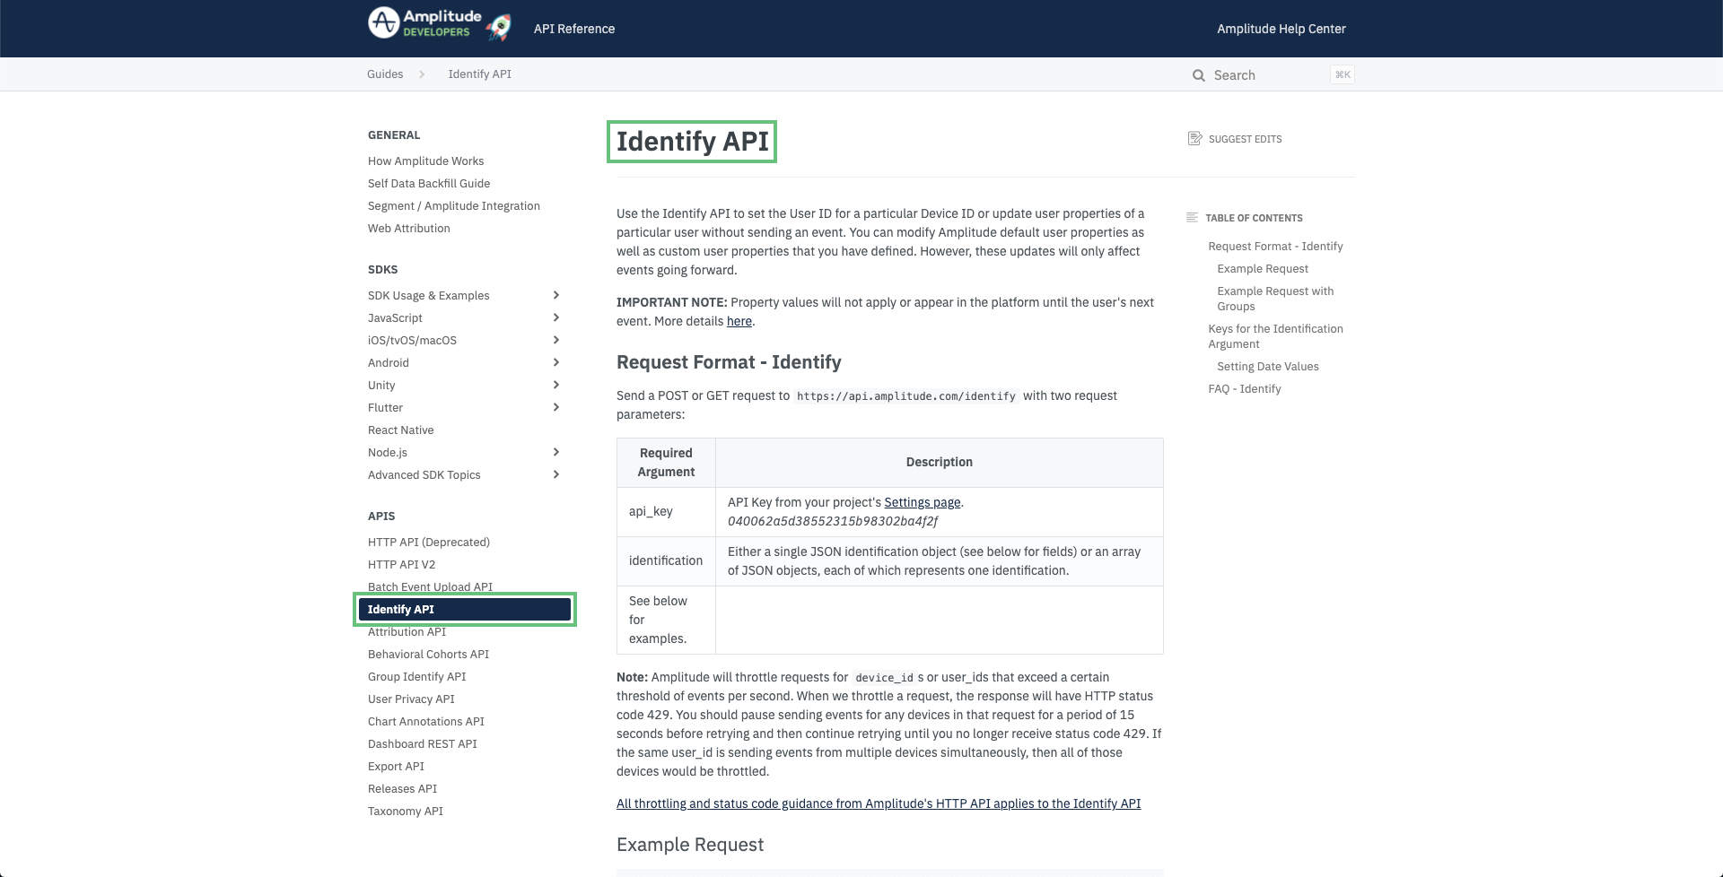
Task: Open Batch Event Upload API page
Action: pyautogui.click(x=430, y=586)
